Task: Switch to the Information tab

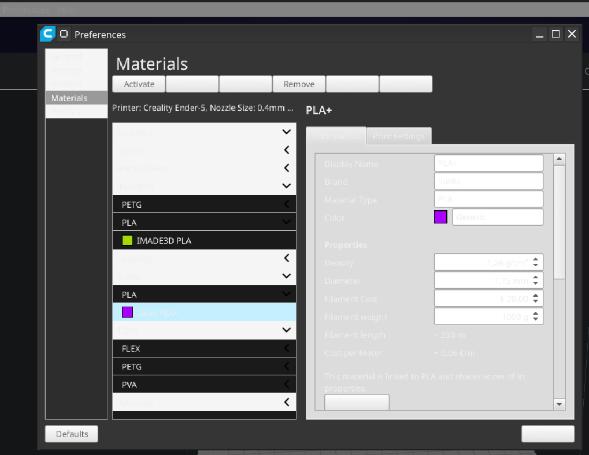Action: [x=336, y=136]
